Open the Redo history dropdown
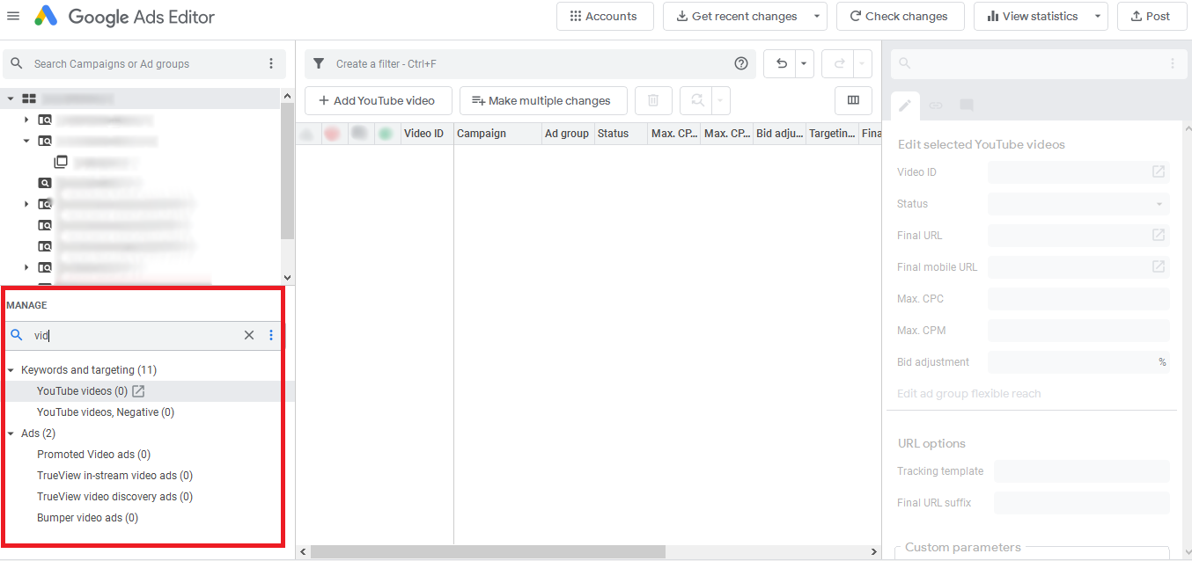The height and width of the screenshot is (561, 1192). pyautogui.click(x=863, y=64)
